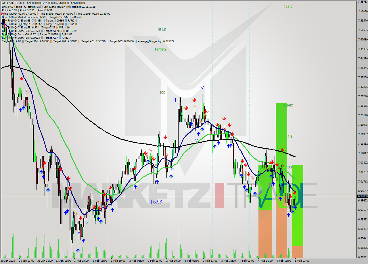Click the green 423.6 Fibonacci label

point(288,6)
